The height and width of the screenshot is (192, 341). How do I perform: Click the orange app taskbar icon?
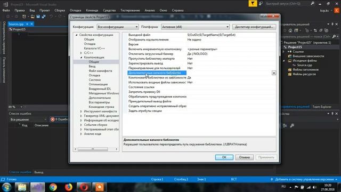click(x=100, y=187)
